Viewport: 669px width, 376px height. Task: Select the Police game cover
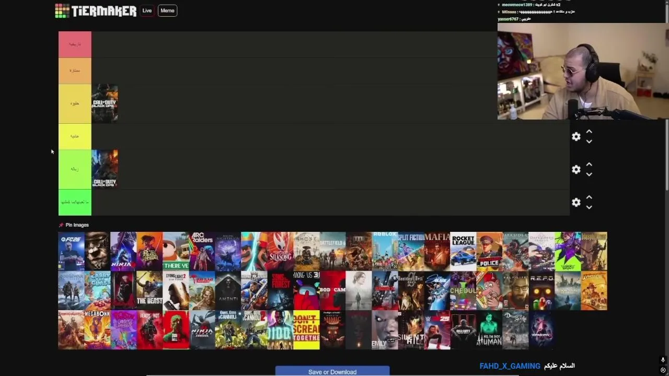tap(489, 251)
